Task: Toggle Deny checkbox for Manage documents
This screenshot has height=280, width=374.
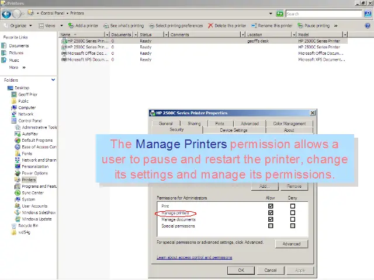Action: pyautogui.click(x=293, y=219)
